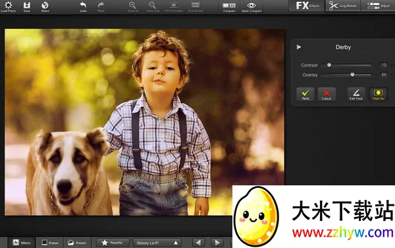Toggle the Mask On button
Image resolution: width=395 pixels, height=248 pixels.
click(378, 94)
